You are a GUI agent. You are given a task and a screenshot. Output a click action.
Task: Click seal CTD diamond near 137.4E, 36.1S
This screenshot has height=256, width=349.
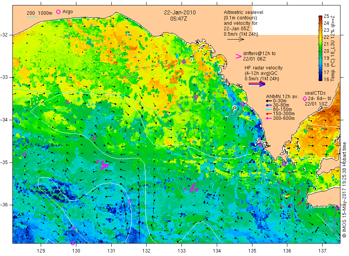pos(337,207)
